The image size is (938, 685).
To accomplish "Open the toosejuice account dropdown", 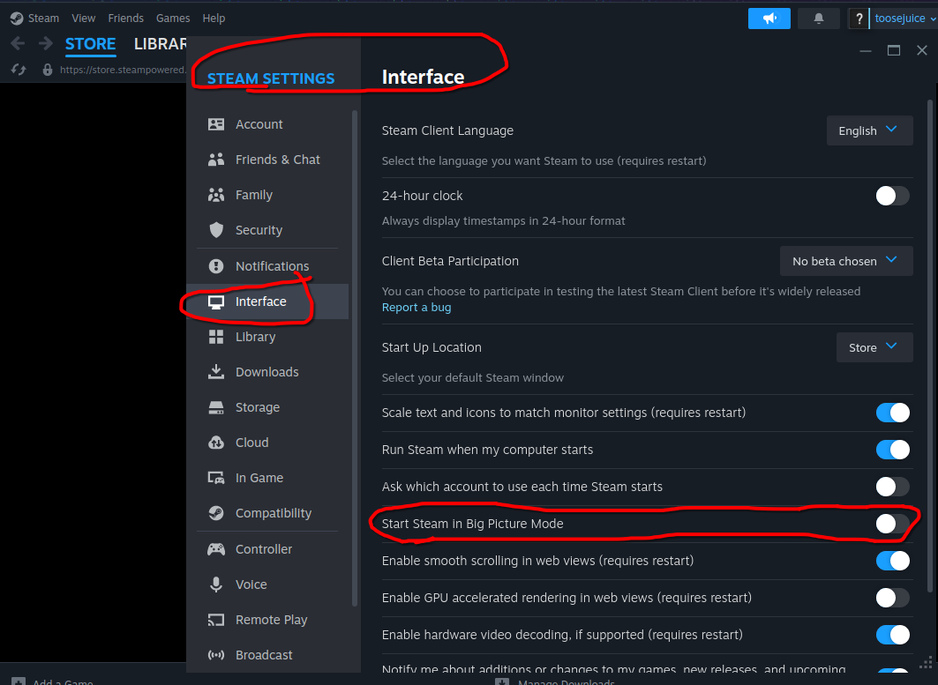I will pyautogui.click(x=904, y=19).
